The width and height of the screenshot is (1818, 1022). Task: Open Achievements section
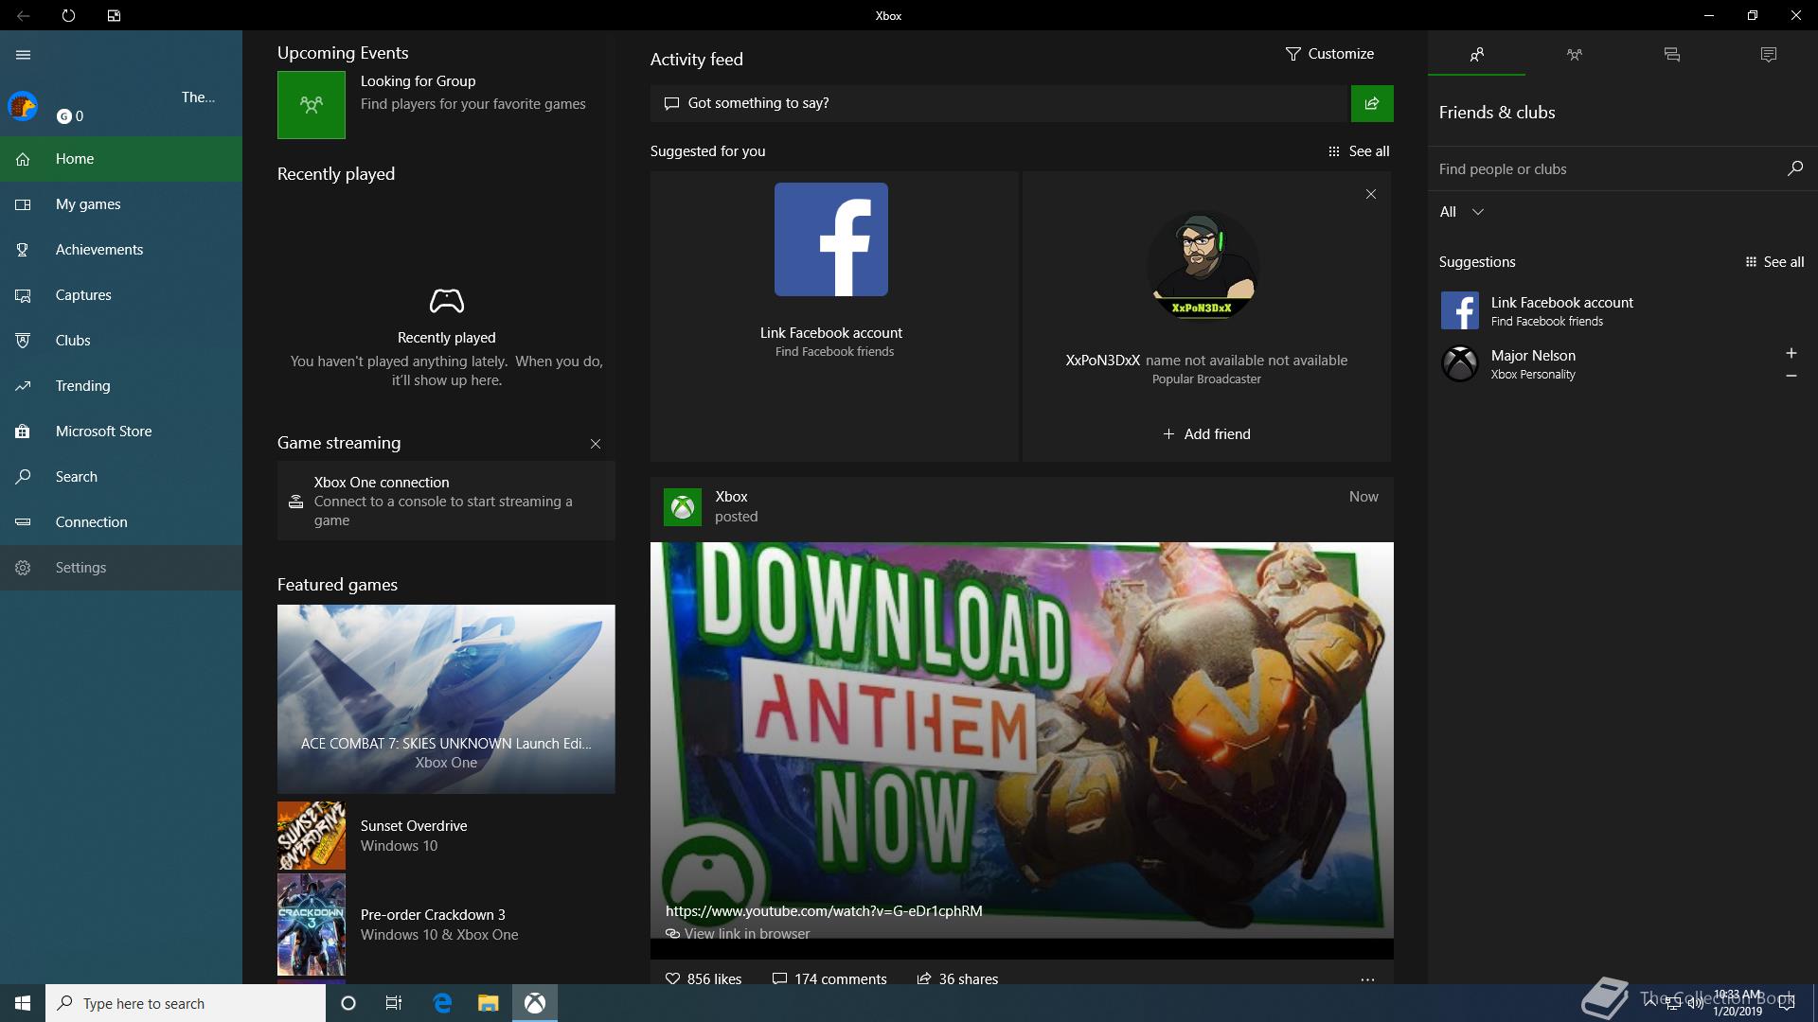pyautogui.click(x=121, y=250)
